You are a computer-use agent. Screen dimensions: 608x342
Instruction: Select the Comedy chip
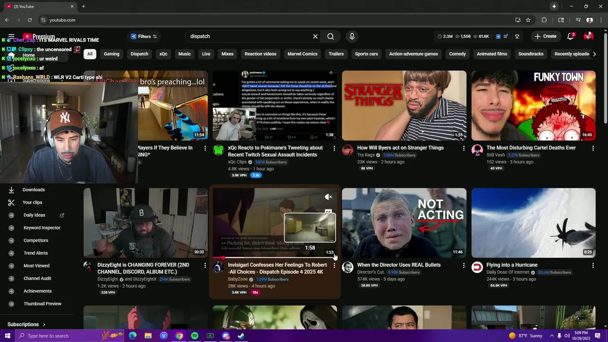coord(457,54)
